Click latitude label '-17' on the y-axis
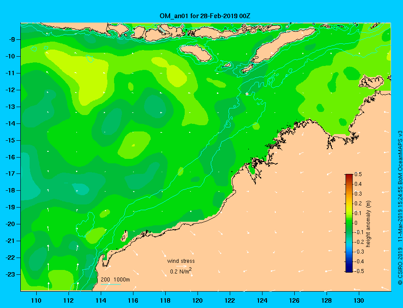This screenshot has width=403, height=308. click(x=10, y=173)
